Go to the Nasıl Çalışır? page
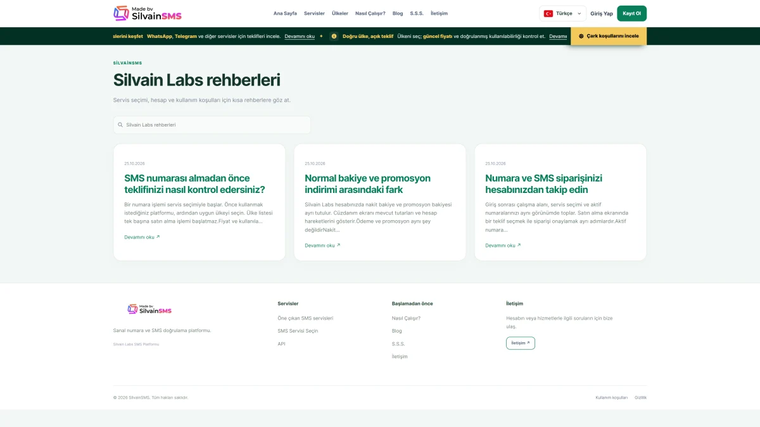760x427 pixels. point(370,13)
